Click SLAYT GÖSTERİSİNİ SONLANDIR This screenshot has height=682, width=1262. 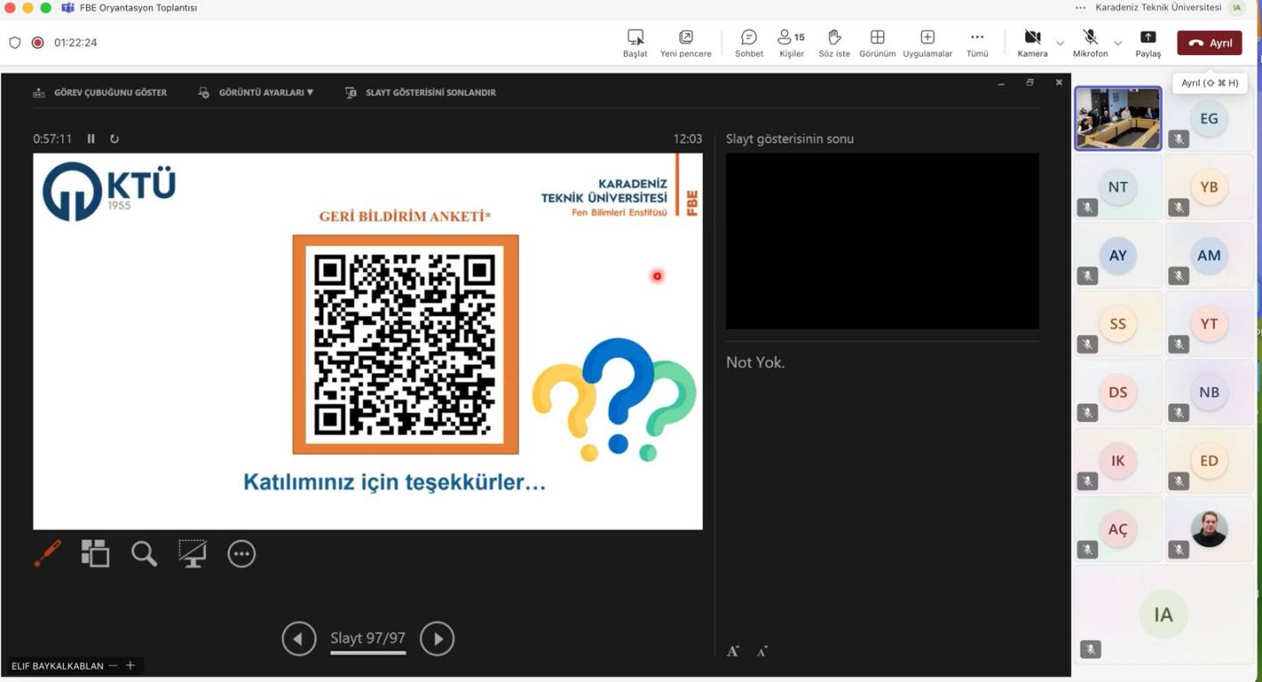click(x=421, y=92)
